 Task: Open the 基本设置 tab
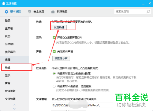[x=13, y=12]
